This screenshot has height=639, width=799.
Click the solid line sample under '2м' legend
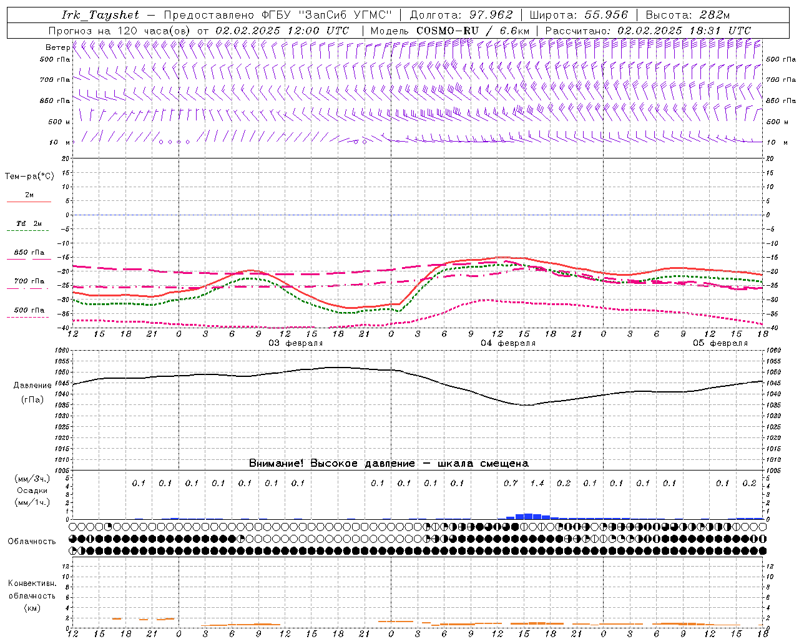click(x=29, y=202)
